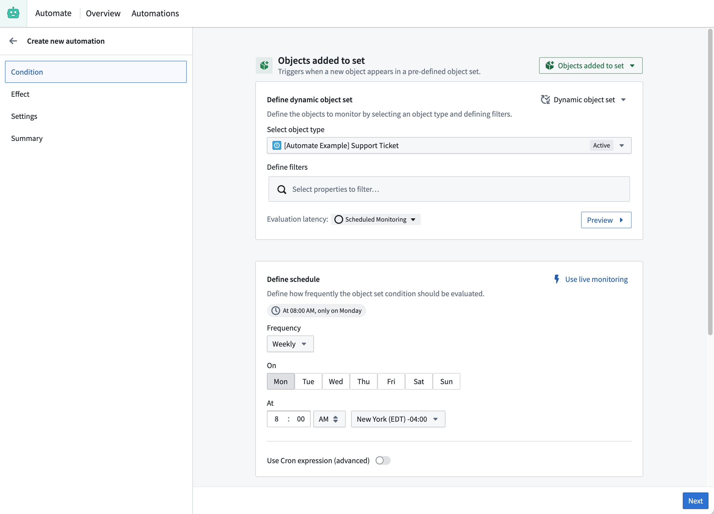Enable Use live monitoring option

click(592, 279)
